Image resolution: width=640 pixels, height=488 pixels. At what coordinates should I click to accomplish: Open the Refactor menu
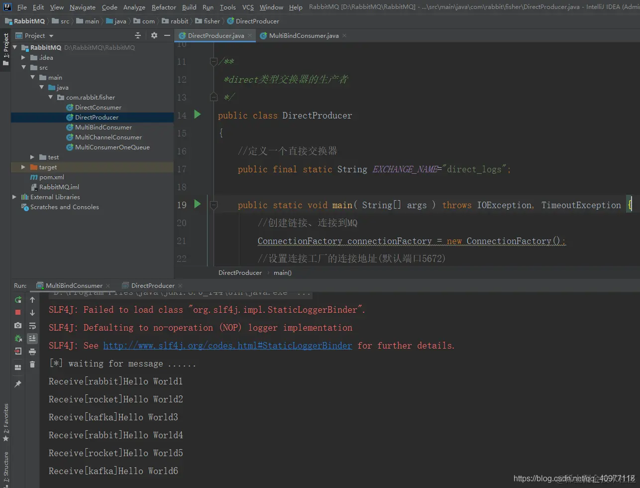pyautogui.click(x=164, y=7)
